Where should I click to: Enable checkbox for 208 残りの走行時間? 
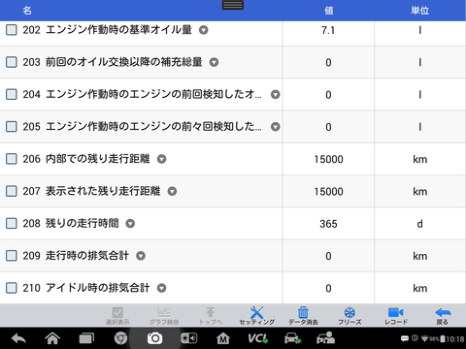[12, 224]
